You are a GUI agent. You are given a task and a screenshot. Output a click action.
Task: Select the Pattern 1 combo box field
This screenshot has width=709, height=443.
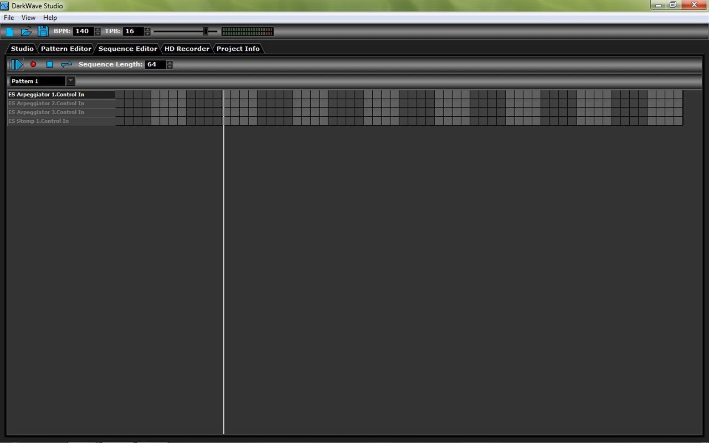pos(38,81)
